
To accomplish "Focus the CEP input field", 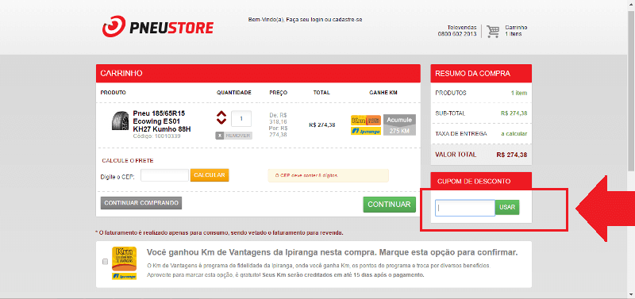I will [x=165, y=175].
